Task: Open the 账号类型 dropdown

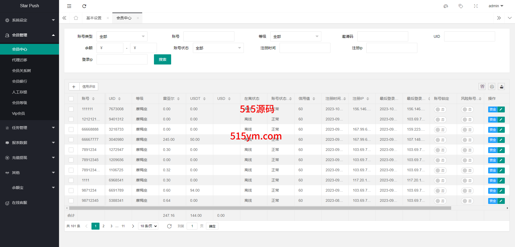Action: pyautogui.click(x=122, y=36)
